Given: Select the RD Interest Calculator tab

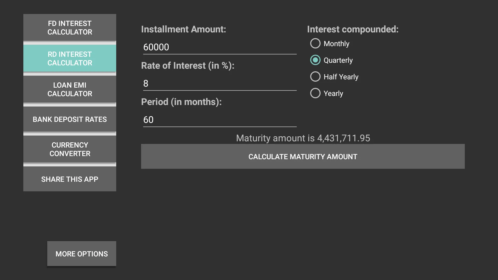Looking at the screenshot, I should [x=70, y=58].
